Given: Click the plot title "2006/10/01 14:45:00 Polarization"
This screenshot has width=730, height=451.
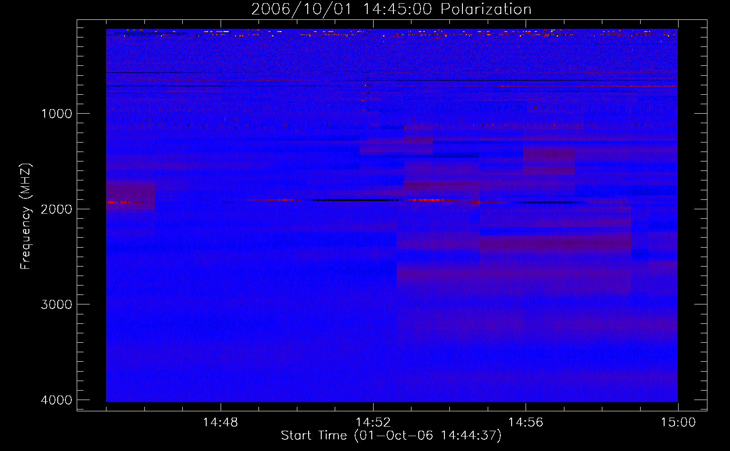Looking at the screenshot, I should (x=391, y=9).
